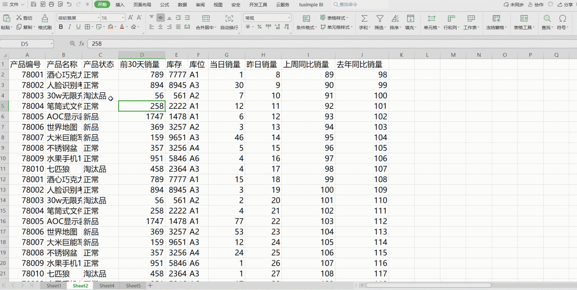The width and height of the screenshot is (577, 290).
Task: Open the D5 name box dropdown
Action: [51, 44]
